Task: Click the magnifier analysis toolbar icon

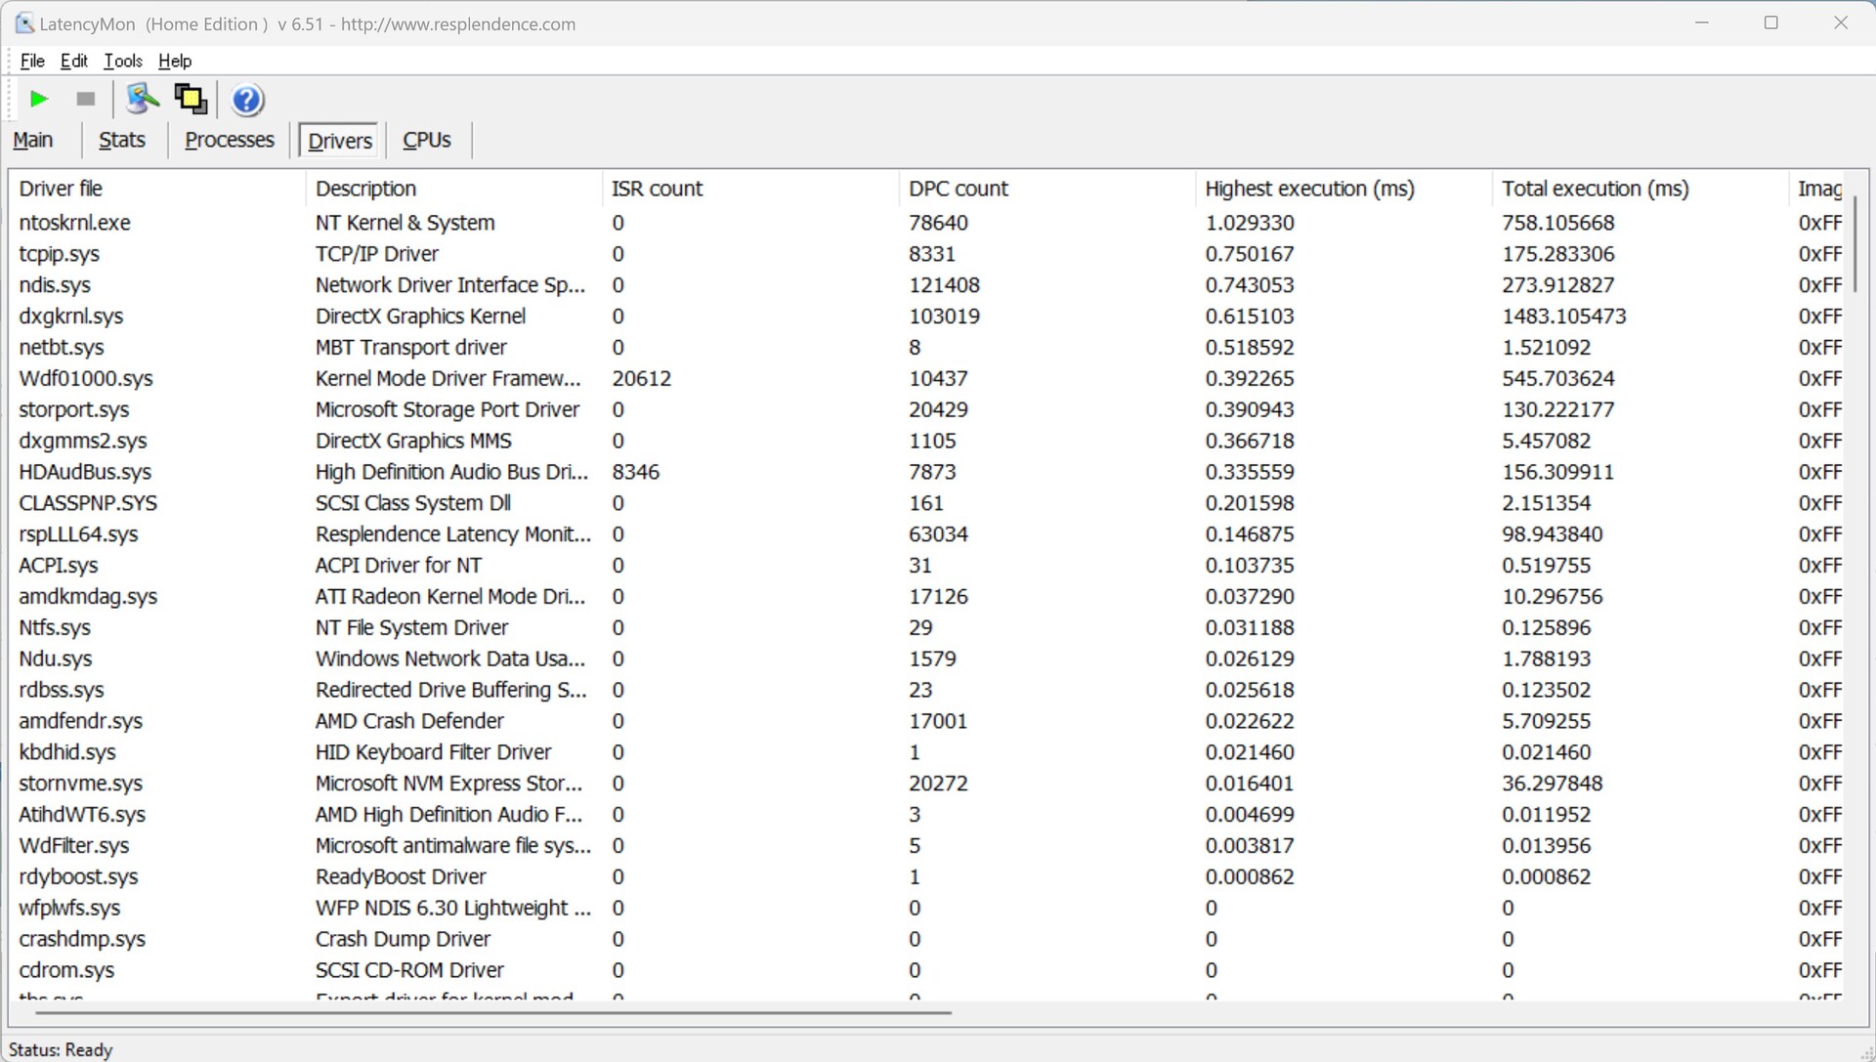Action: click(x=143, y=99)
